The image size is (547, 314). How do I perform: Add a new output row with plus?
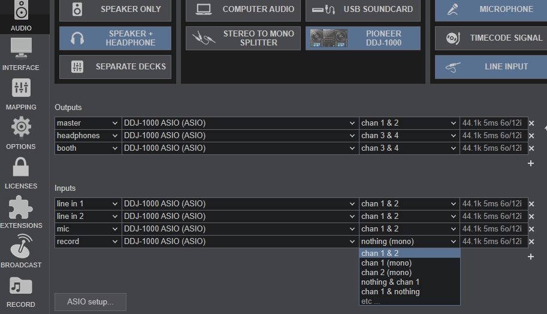[x=531, y=163]
